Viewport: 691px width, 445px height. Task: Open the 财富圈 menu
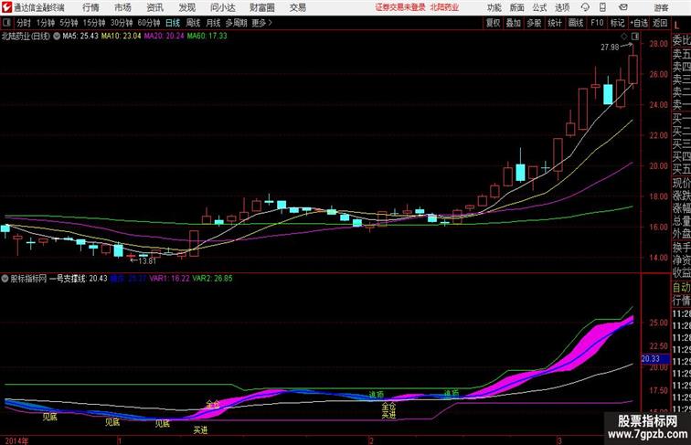261,7
